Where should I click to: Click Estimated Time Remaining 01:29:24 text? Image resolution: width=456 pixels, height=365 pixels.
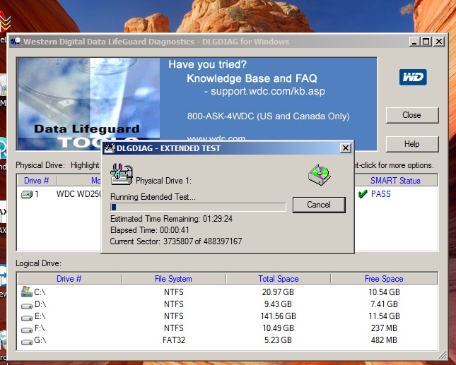[171, 219]
